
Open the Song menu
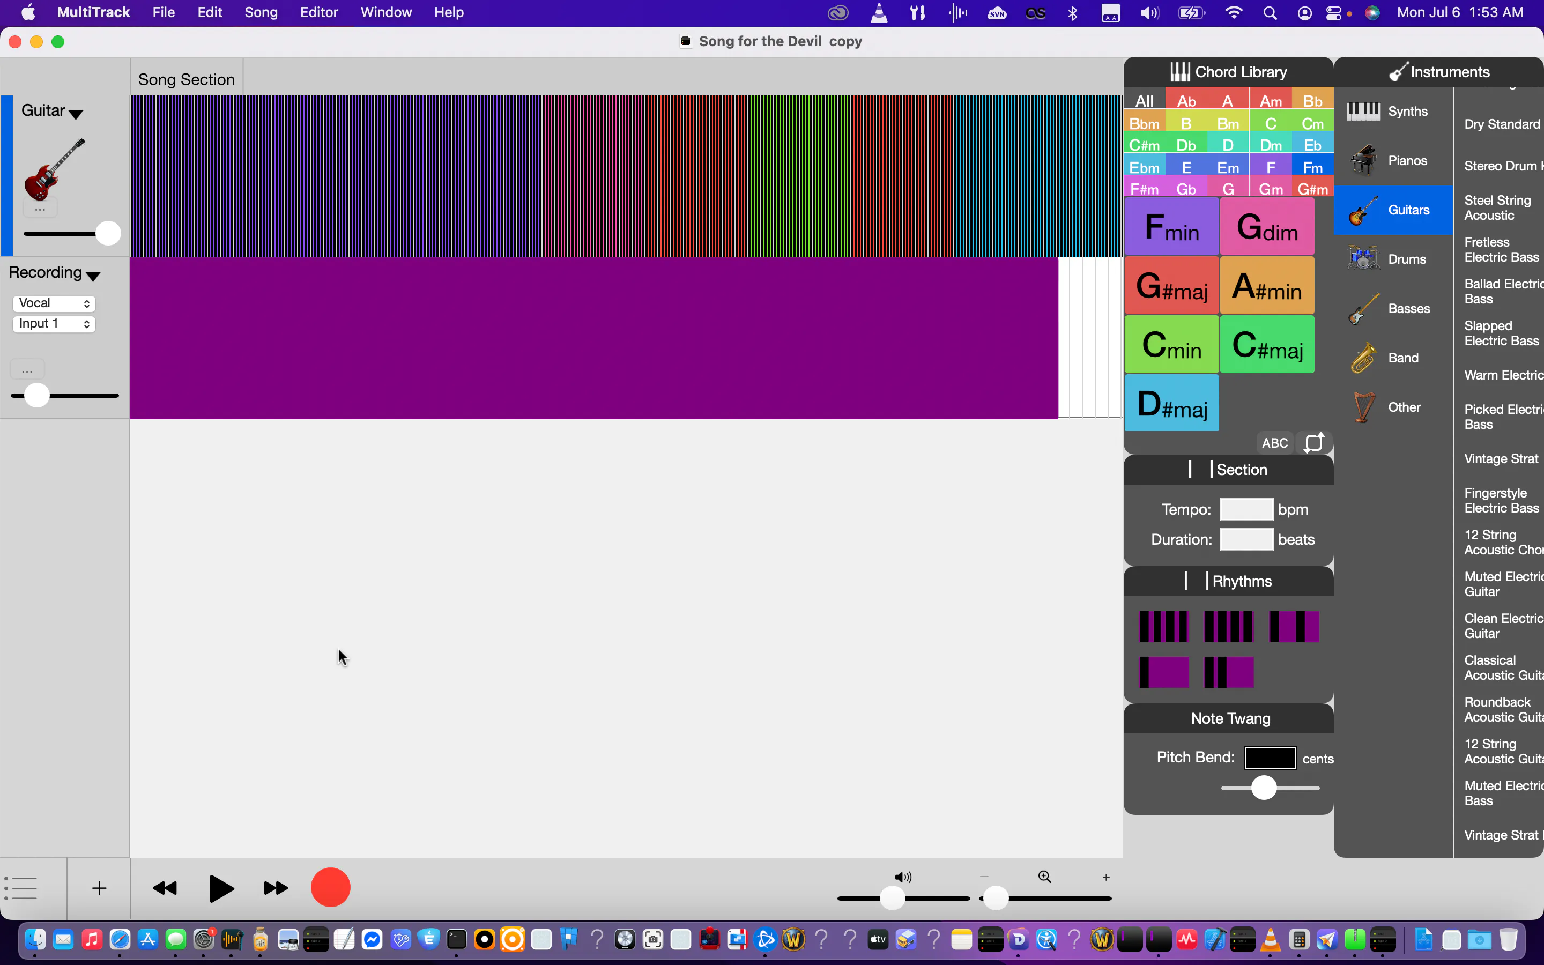(x=261, y=13)
